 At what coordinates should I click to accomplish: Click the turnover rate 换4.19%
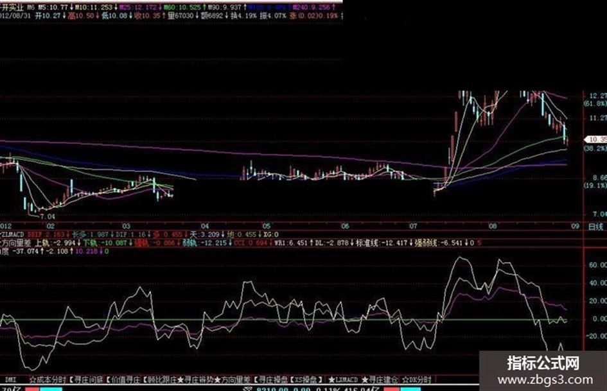pyautogui.click(x=243, y=16)
